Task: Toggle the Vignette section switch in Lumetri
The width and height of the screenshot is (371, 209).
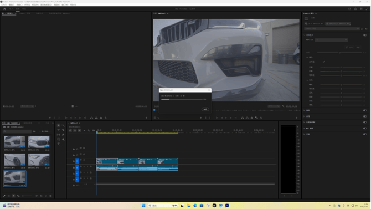Action: pos(365,134)
